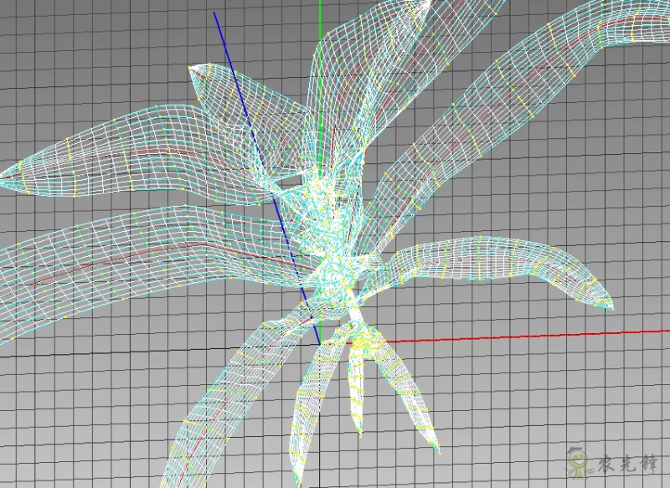This screenshot has width=670, height=488.
Task: Select the pointed tip of far-left leaf
Action: pyautogui.click(x=5, y=177)
